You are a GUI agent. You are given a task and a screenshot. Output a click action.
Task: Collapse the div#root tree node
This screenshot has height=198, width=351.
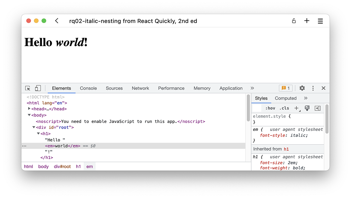click(34, 127)
